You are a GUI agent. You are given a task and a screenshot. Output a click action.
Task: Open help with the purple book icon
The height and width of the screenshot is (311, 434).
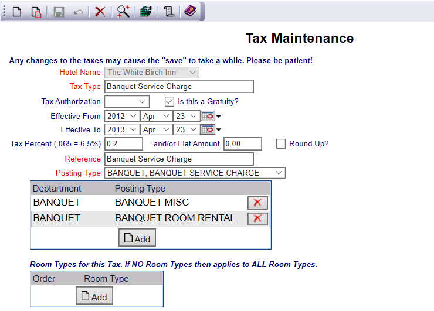[x=190, y=12]
